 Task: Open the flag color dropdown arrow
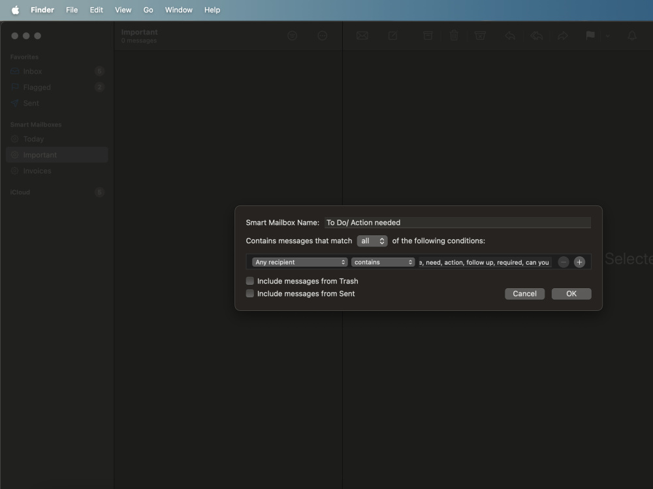(x=607, y=36)
